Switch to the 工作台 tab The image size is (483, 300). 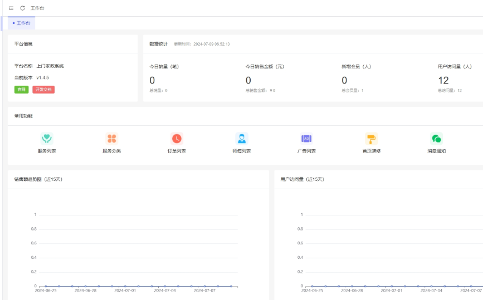(22, 23)
